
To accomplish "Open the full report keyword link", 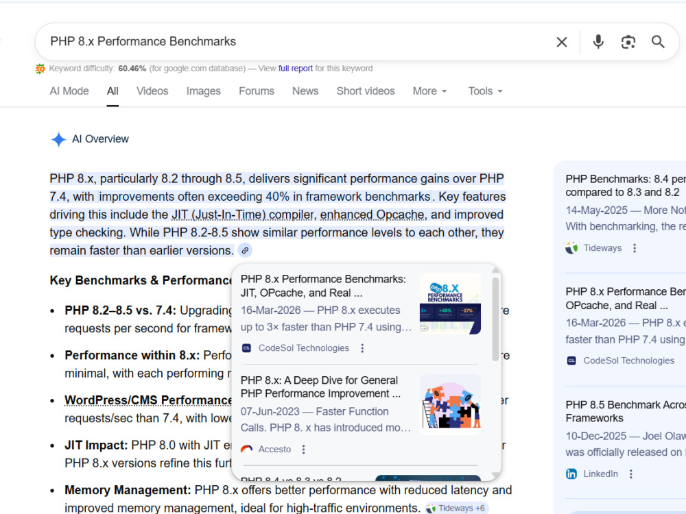I will pos(295,69).
